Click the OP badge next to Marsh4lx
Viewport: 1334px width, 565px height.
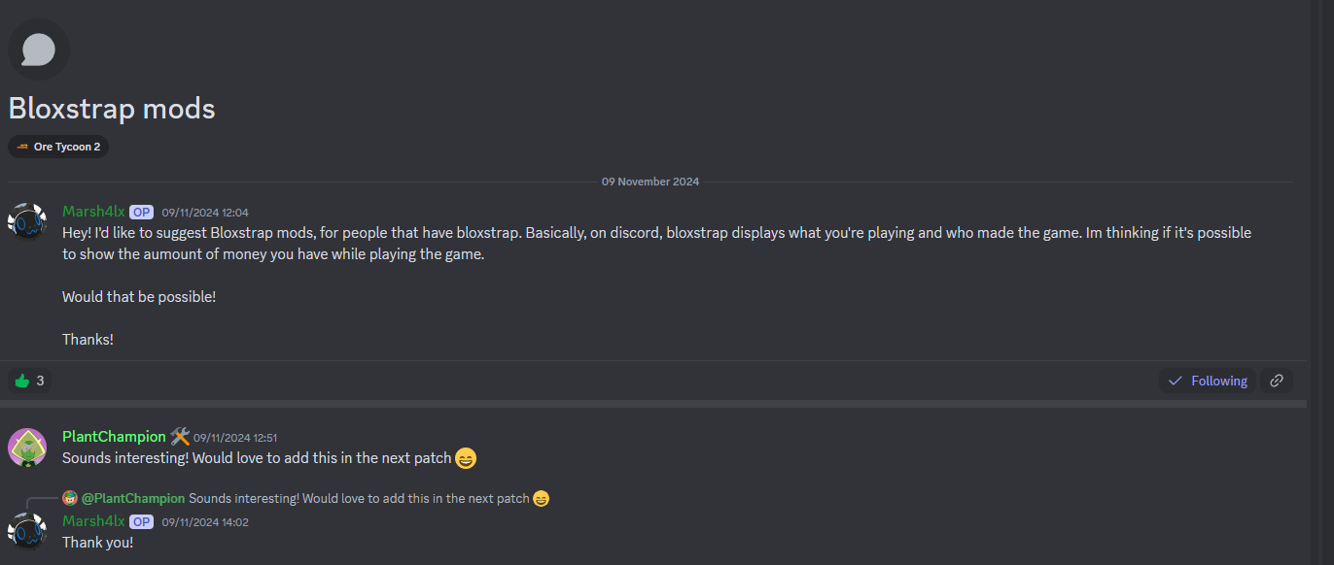(x=141, y=212)
